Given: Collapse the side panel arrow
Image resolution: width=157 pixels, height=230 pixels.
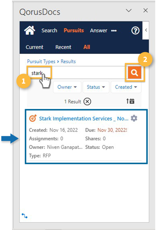Looking at the screenshot, I should 146,30.
